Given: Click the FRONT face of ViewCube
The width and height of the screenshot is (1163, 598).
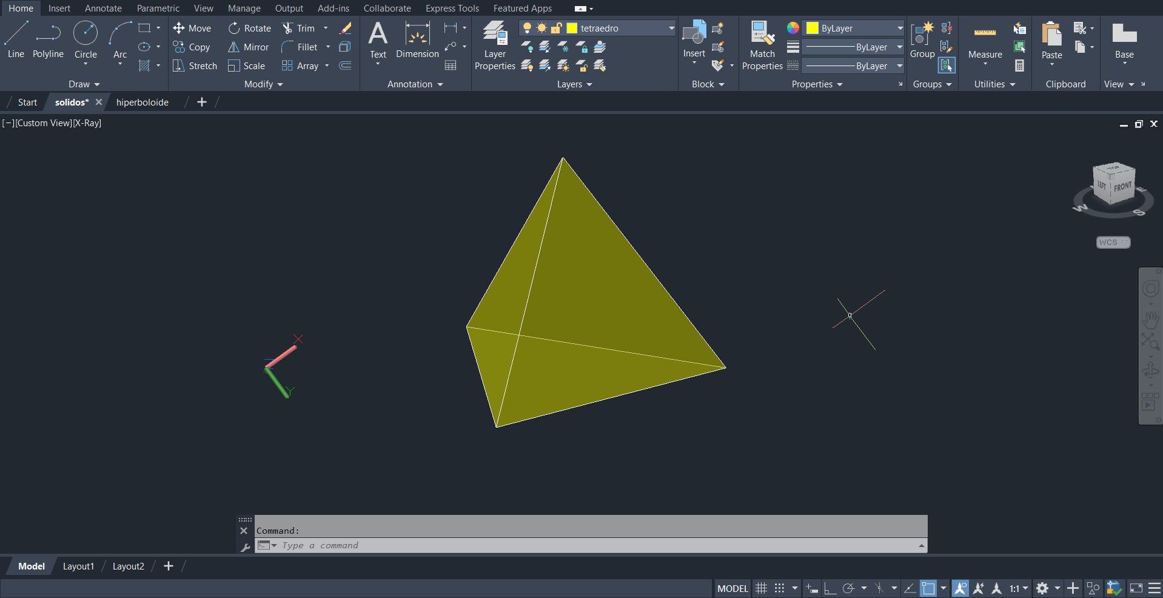Looking at the screenshot, I should point(1122,187).
